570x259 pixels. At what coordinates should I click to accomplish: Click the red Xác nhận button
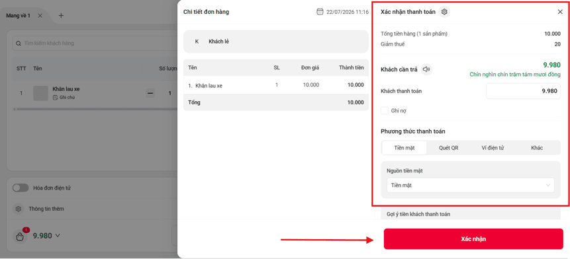click(x=473, y=239)
